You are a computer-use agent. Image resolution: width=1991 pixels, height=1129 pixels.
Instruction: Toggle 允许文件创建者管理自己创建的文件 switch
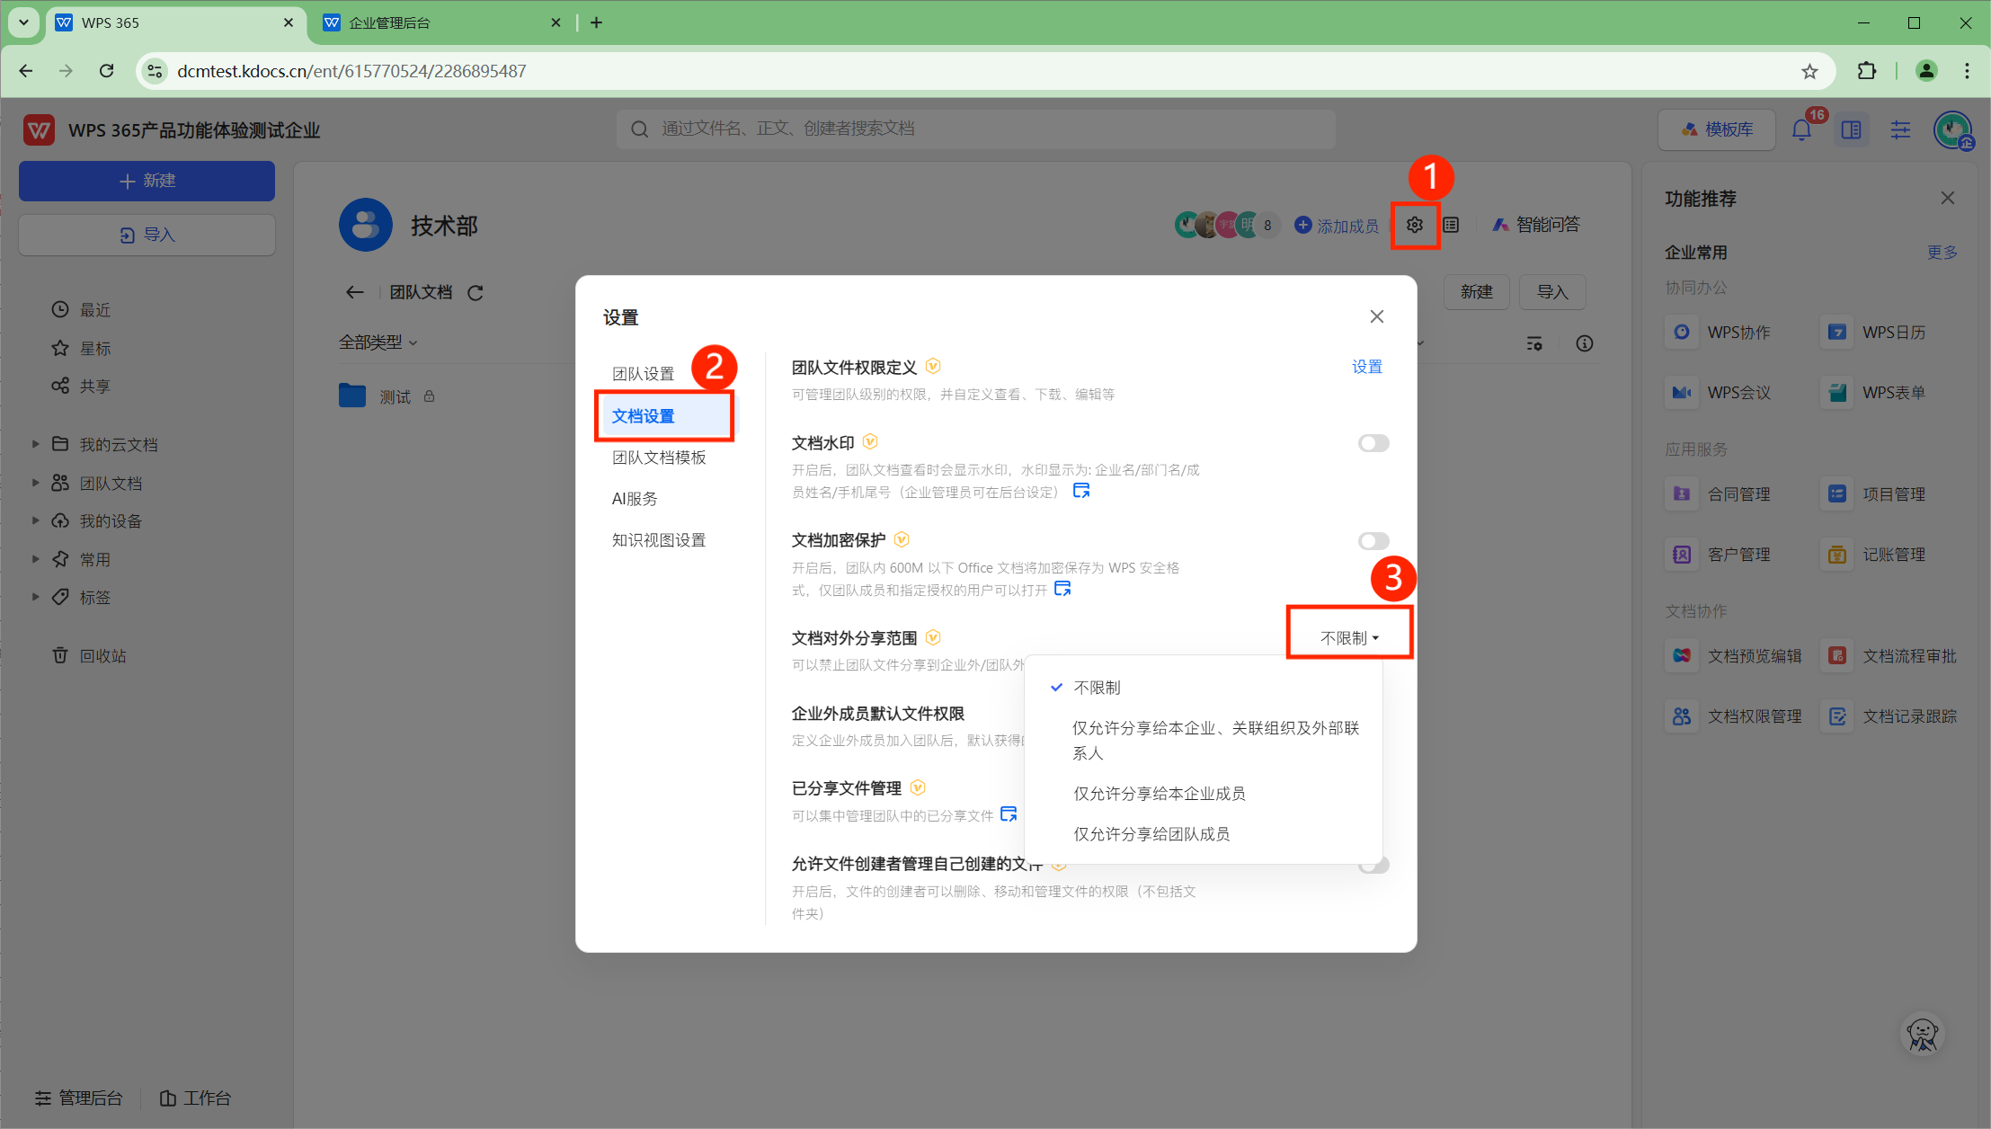point(1373,867)
